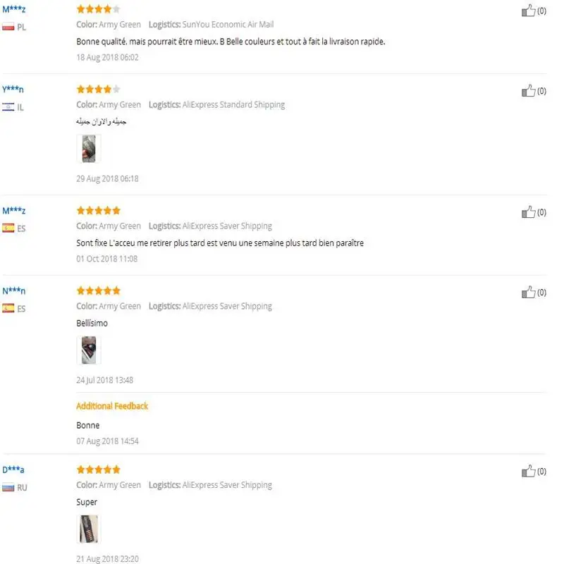Screen dimensions: 564x564
Task: Open reviewer profile Y***n
Action: [13, 89]
